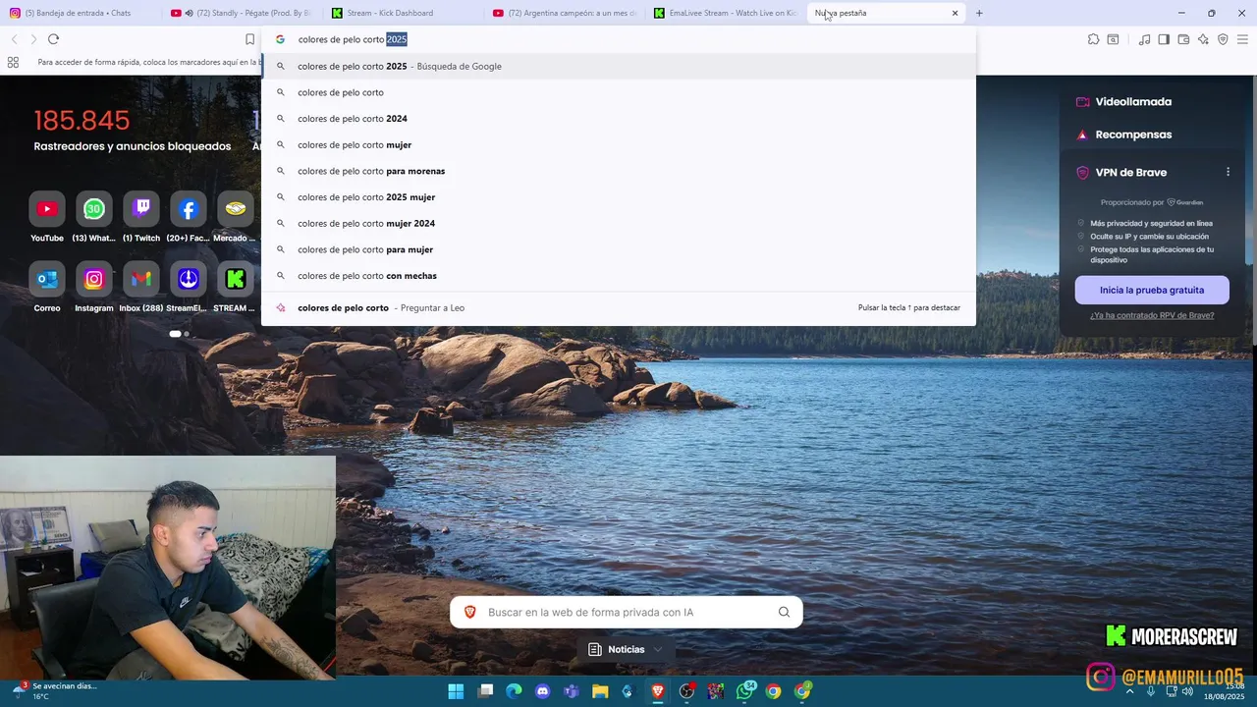Open the apps grid icon in bookmarks bar
1257x707 pixels.
[x=13, y=62]
